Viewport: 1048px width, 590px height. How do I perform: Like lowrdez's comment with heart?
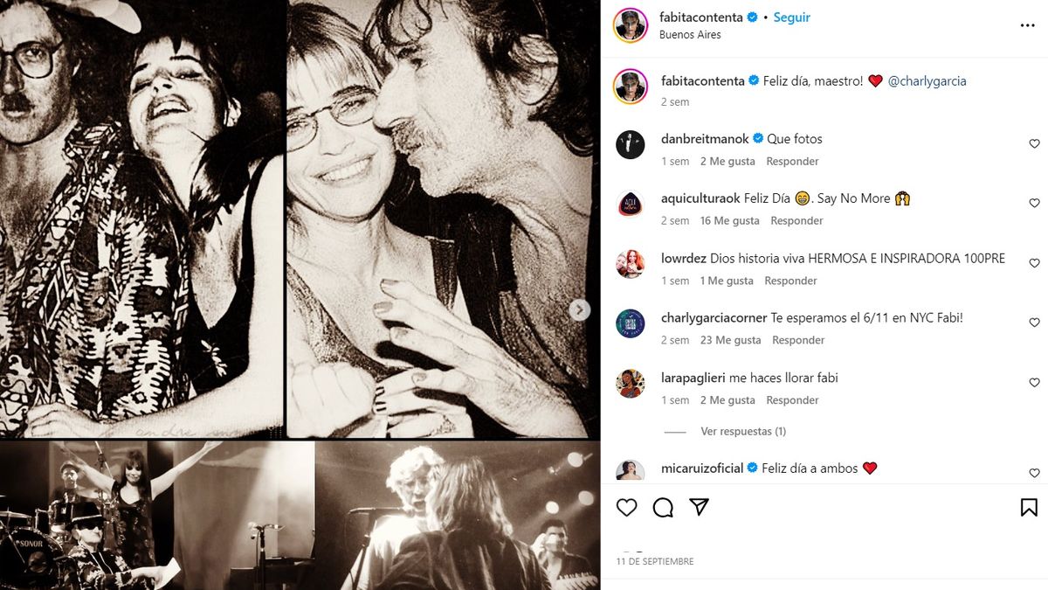click(x=1035, y=263)
